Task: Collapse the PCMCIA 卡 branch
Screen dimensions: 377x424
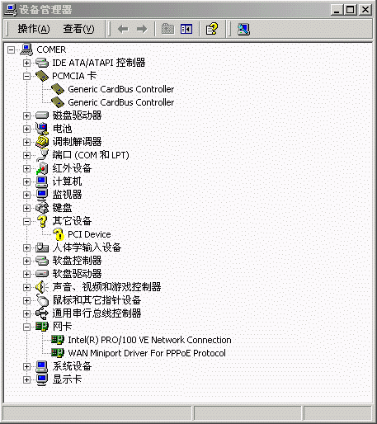Action: (x=26, y=76)
